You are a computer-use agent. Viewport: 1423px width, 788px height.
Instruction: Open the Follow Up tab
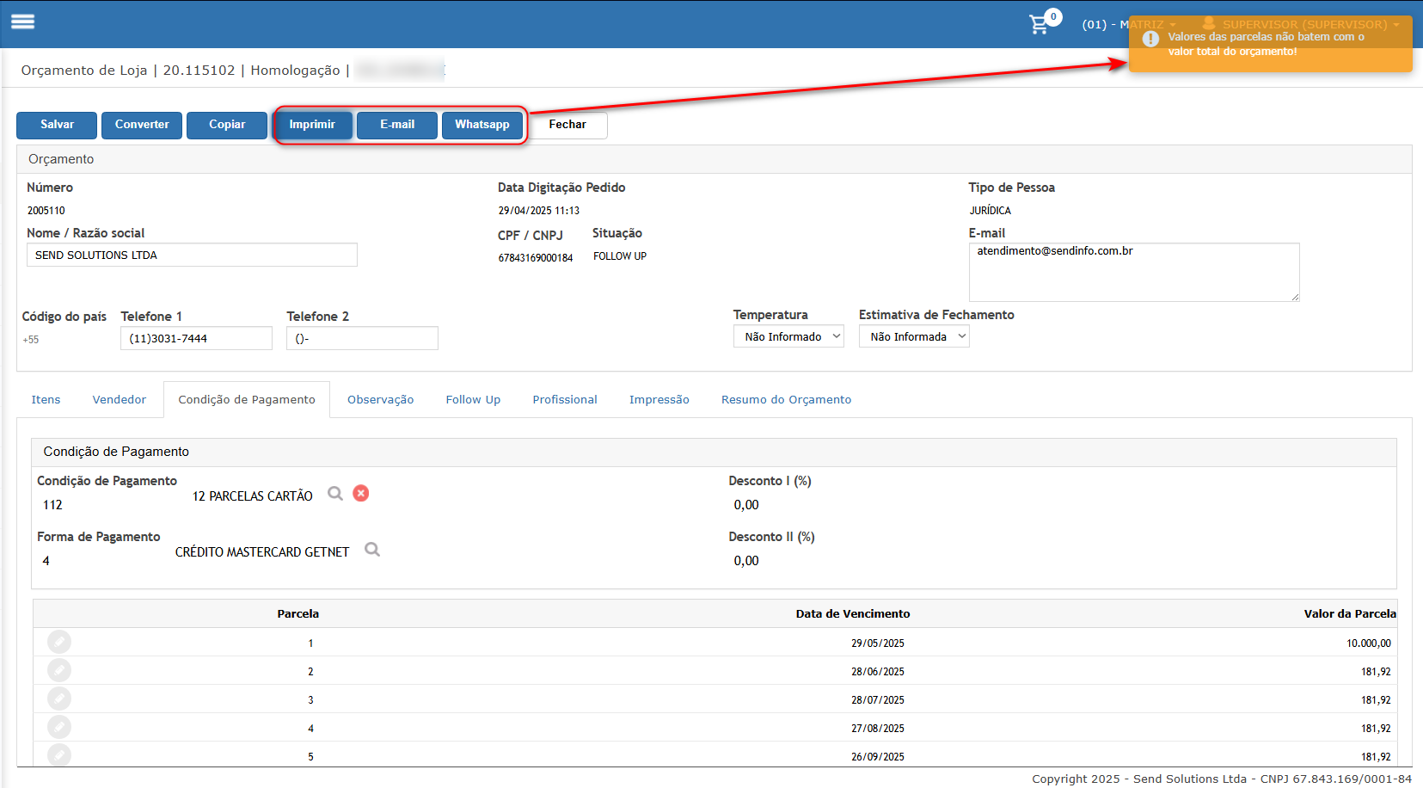coord(473,399)
